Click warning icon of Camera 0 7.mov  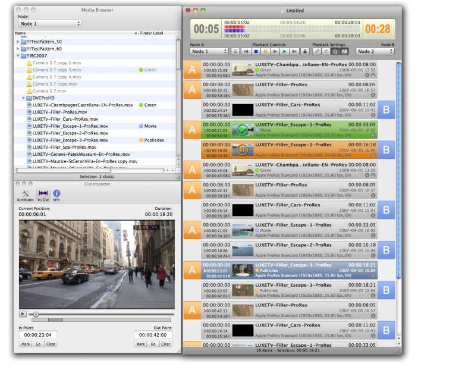point(29,91)
